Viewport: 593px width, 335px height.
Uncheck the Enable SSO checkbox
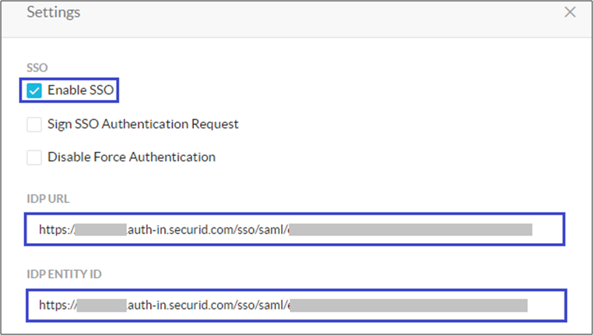coord(35,91)
